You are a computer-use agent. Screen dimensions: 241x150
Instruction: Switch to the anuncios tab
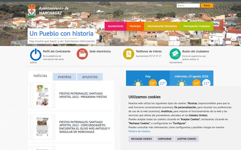[x=90, y=77]
